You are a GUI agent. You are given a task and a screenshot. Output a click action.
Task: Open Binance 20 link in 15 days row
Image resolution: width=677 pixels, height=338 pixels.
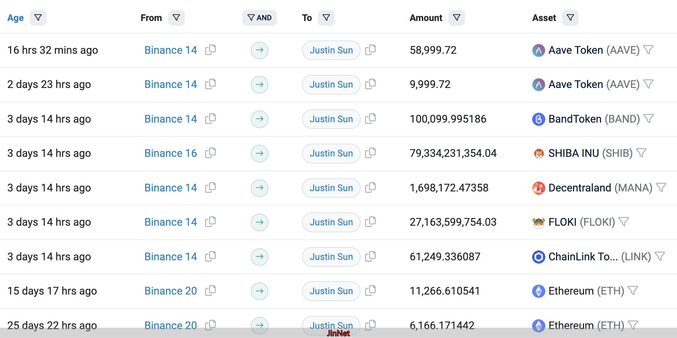170,291
